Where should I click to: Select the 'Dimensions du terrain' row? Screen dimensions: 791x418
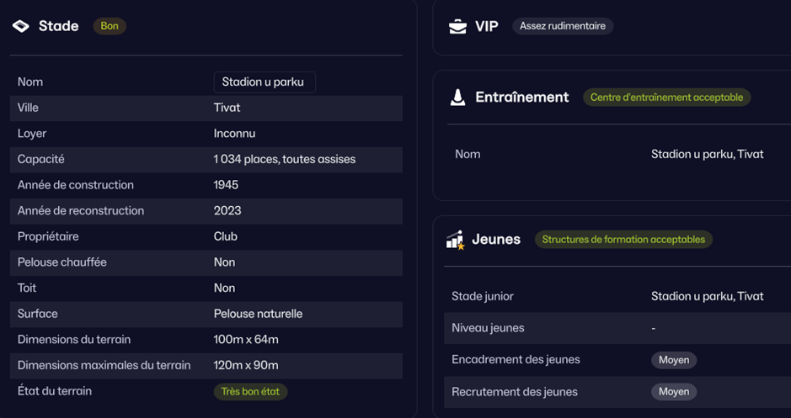click(206, 340)
